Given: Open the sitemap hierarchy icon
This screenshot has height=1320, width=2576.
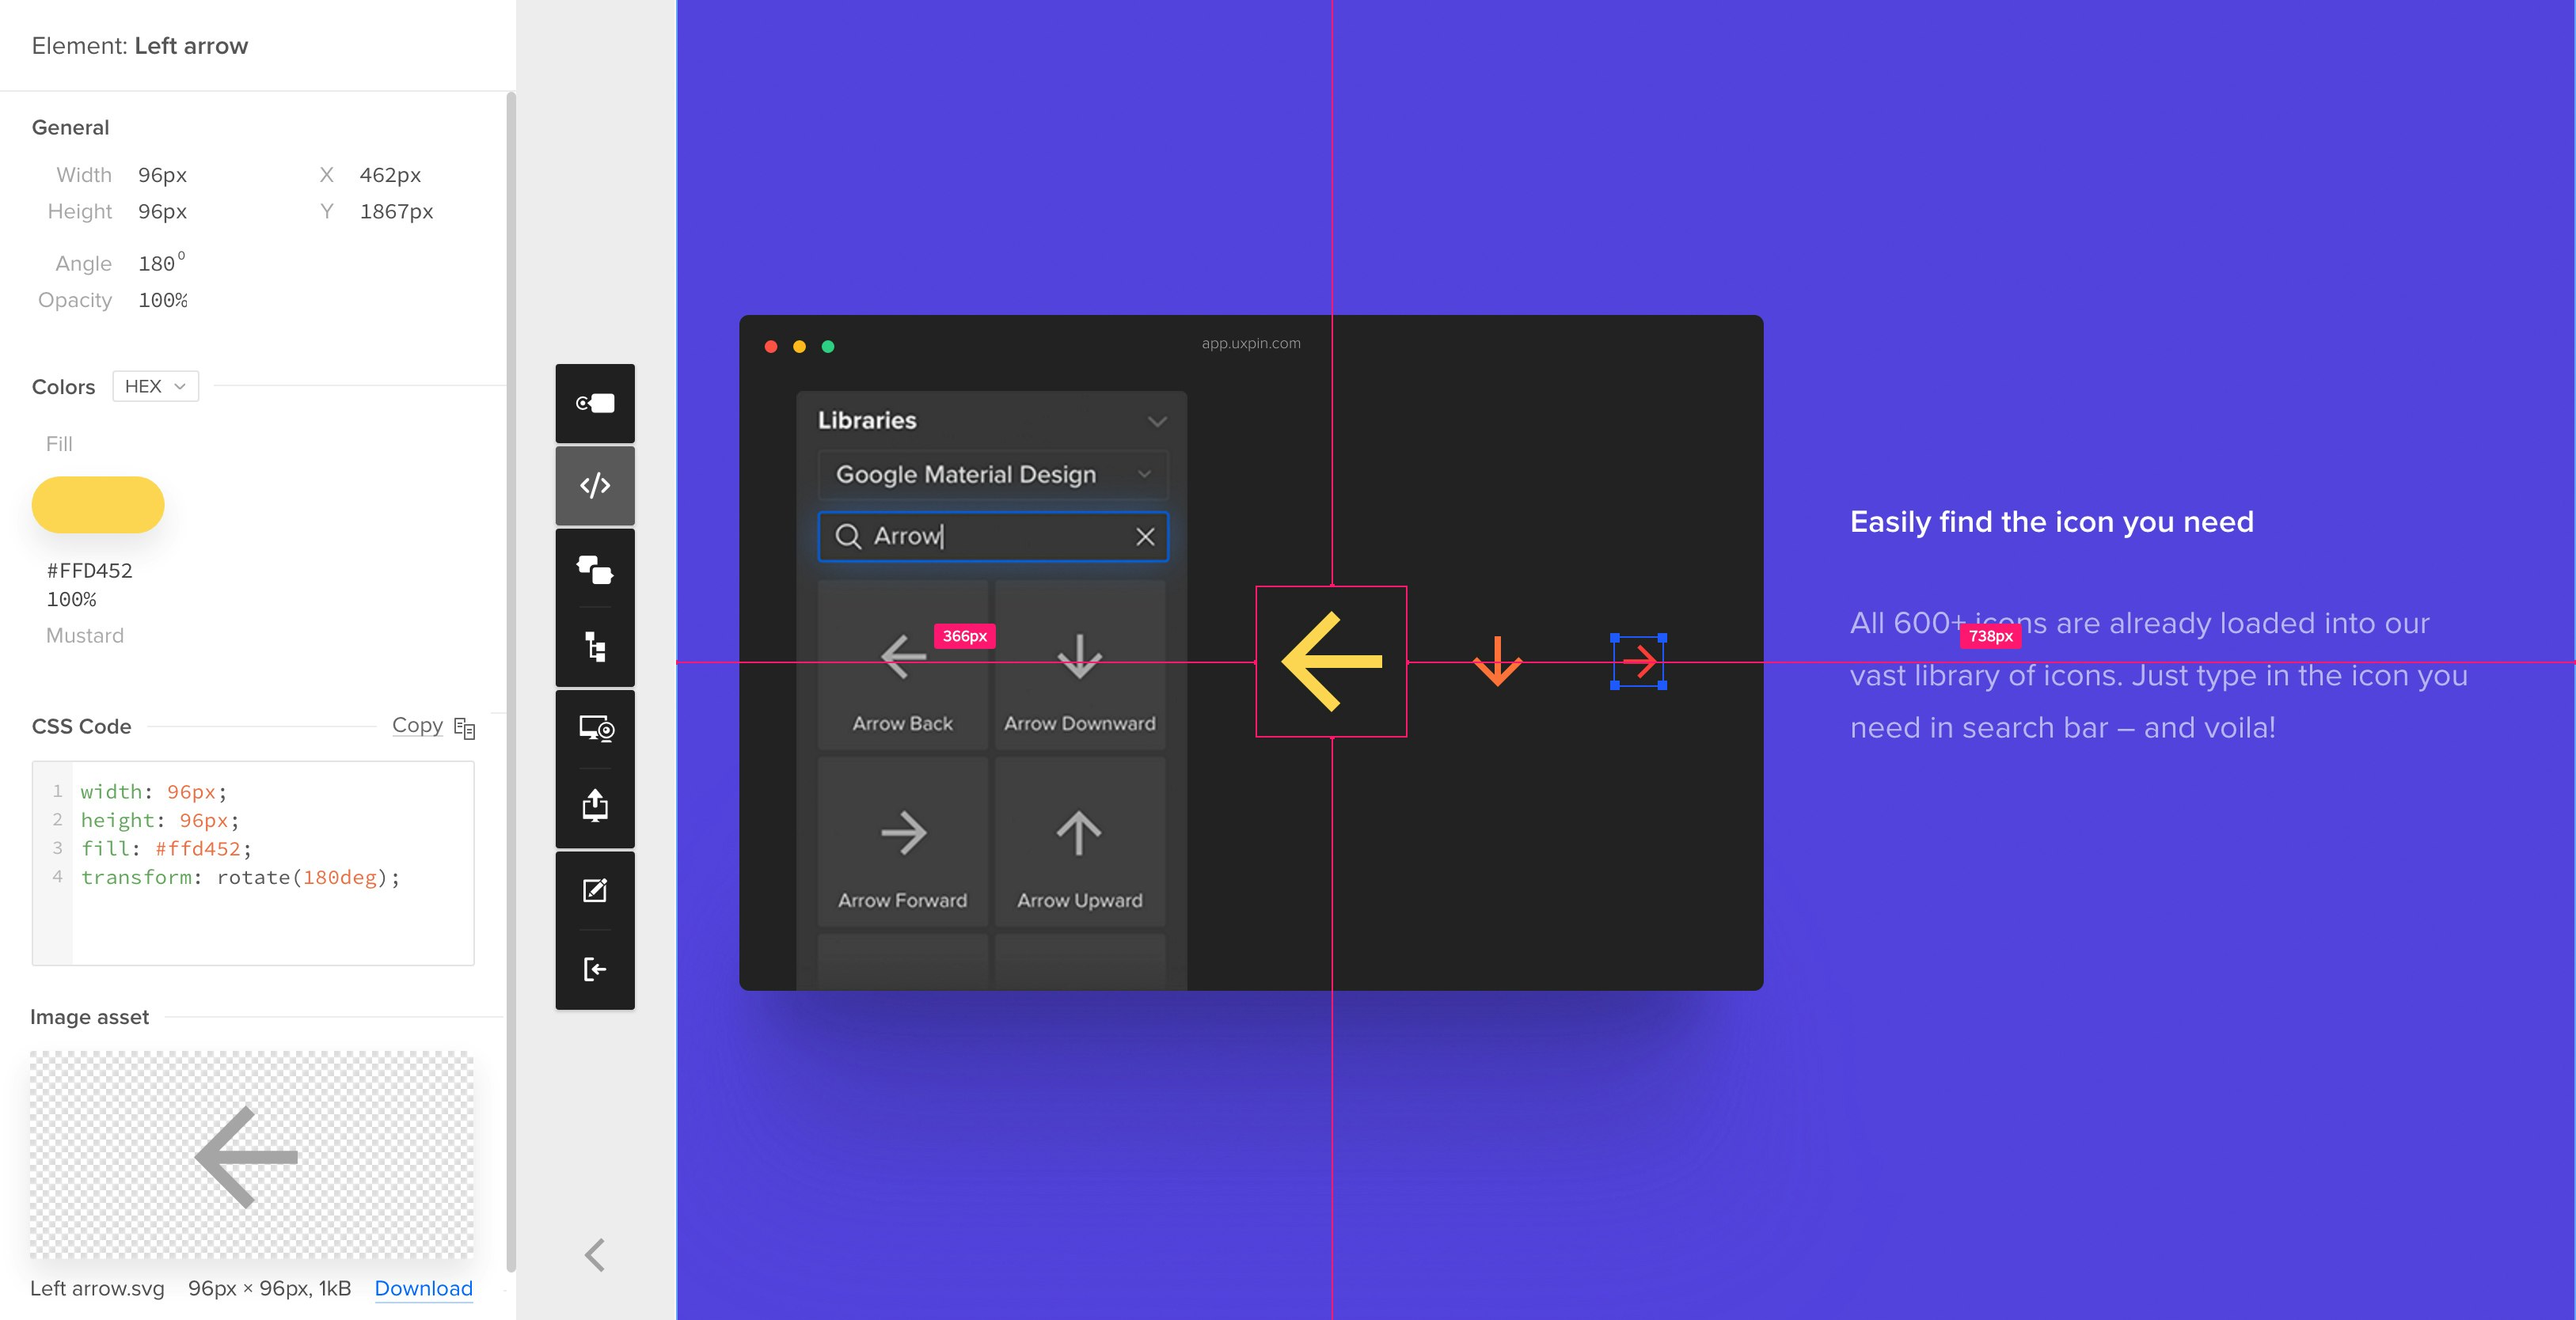Looking at the screenshot, I should [595, 648].
